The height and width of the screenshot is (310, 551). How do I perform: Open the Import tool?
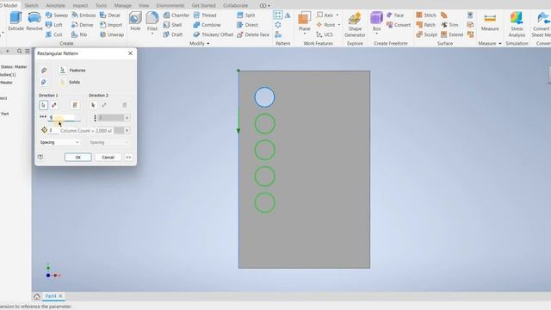pos(111,25)
